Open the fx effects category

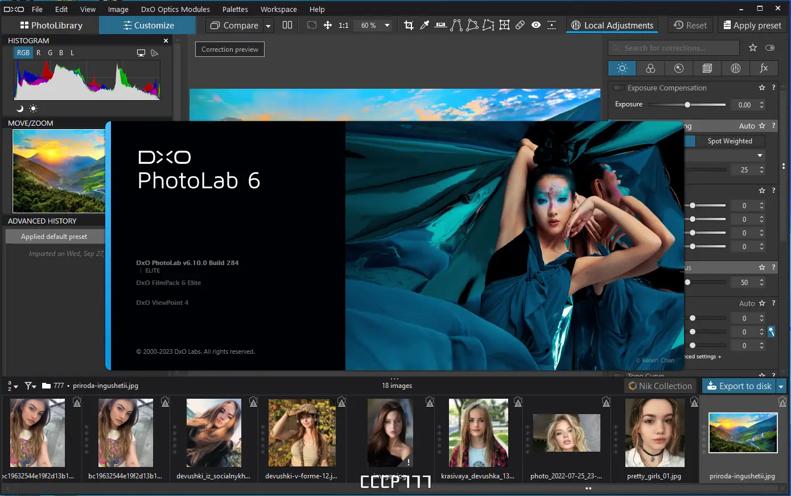[764, 68]
